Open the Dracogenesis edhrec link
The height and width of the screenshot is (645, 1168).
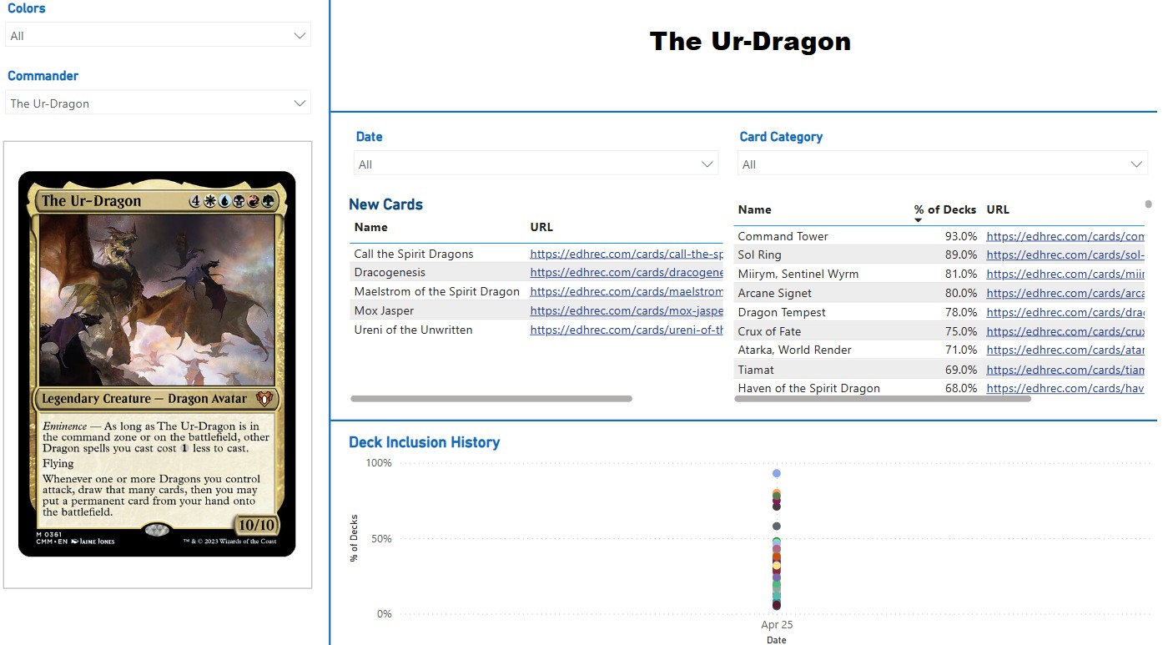point(626,272)
